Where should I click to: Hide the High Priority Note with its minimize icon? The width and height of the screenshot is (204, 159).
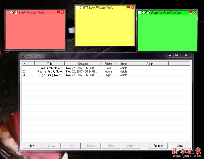click(x=58, y=12)
